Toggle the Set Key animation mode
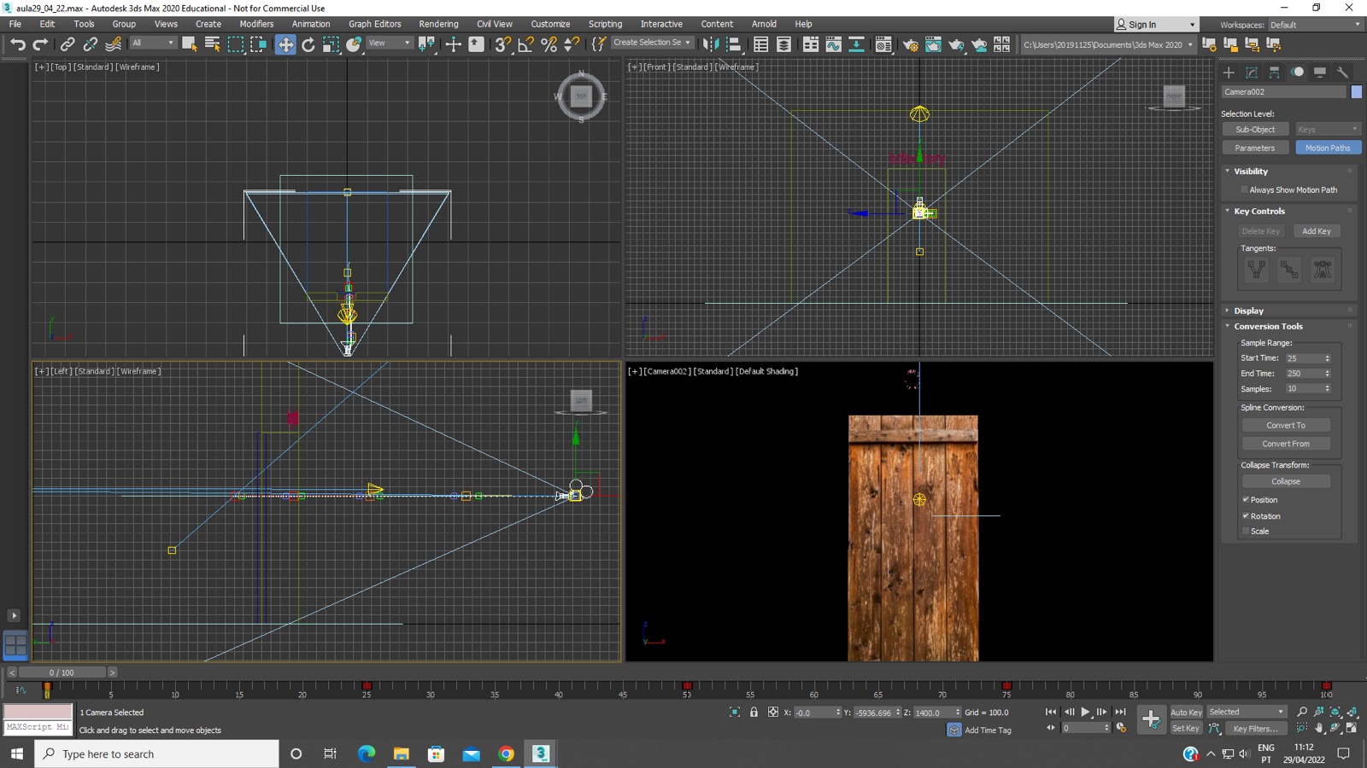Viewport: 1367px width, 768px height. point(1186,728)
